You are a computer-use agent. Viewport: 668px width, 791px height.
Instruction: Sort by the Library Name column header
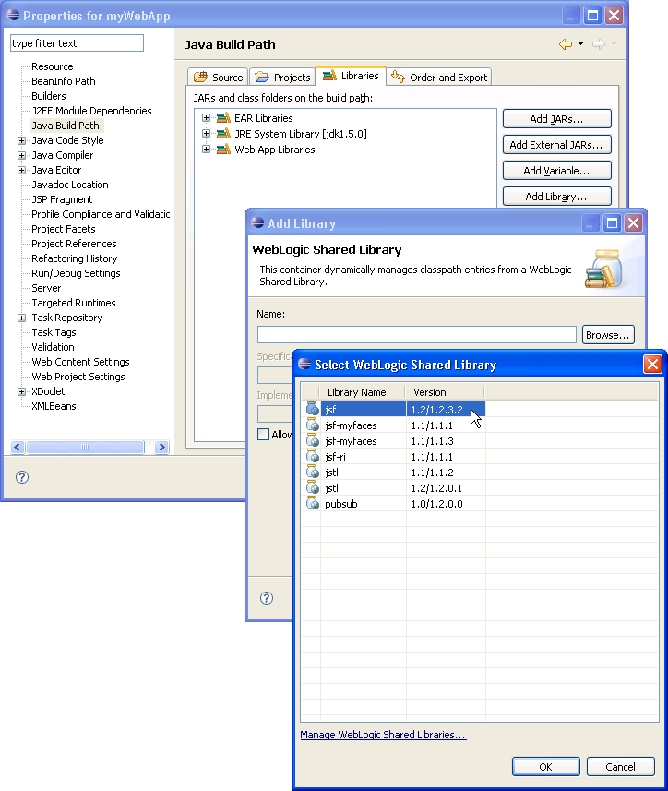pos(362,392)
